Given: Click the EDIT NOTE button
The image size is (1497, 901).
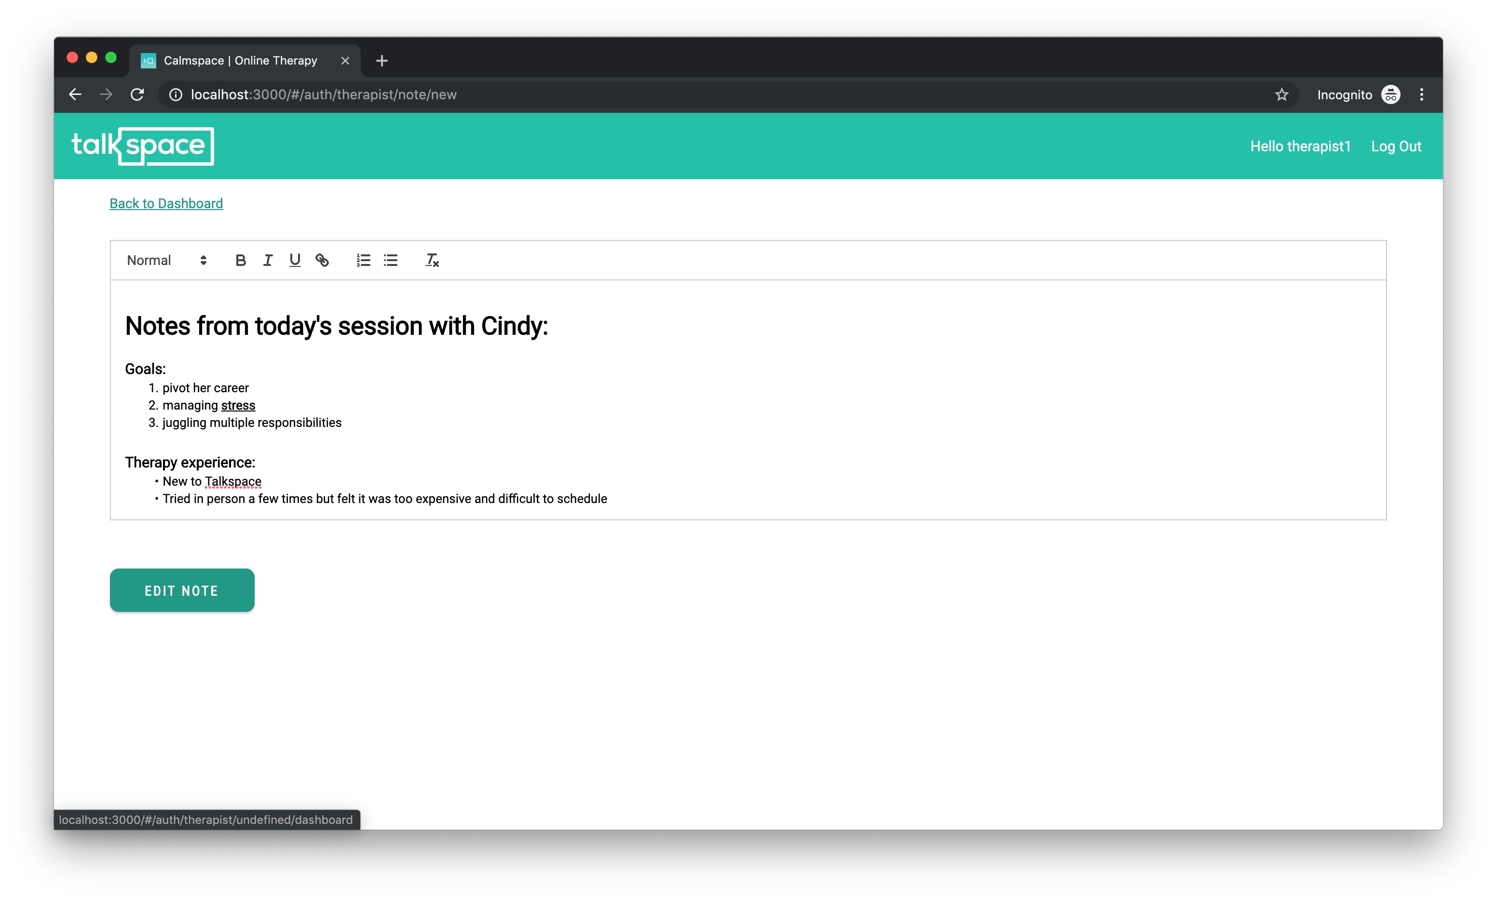Looking at the screenshot, I should click(x=182, y=590).
